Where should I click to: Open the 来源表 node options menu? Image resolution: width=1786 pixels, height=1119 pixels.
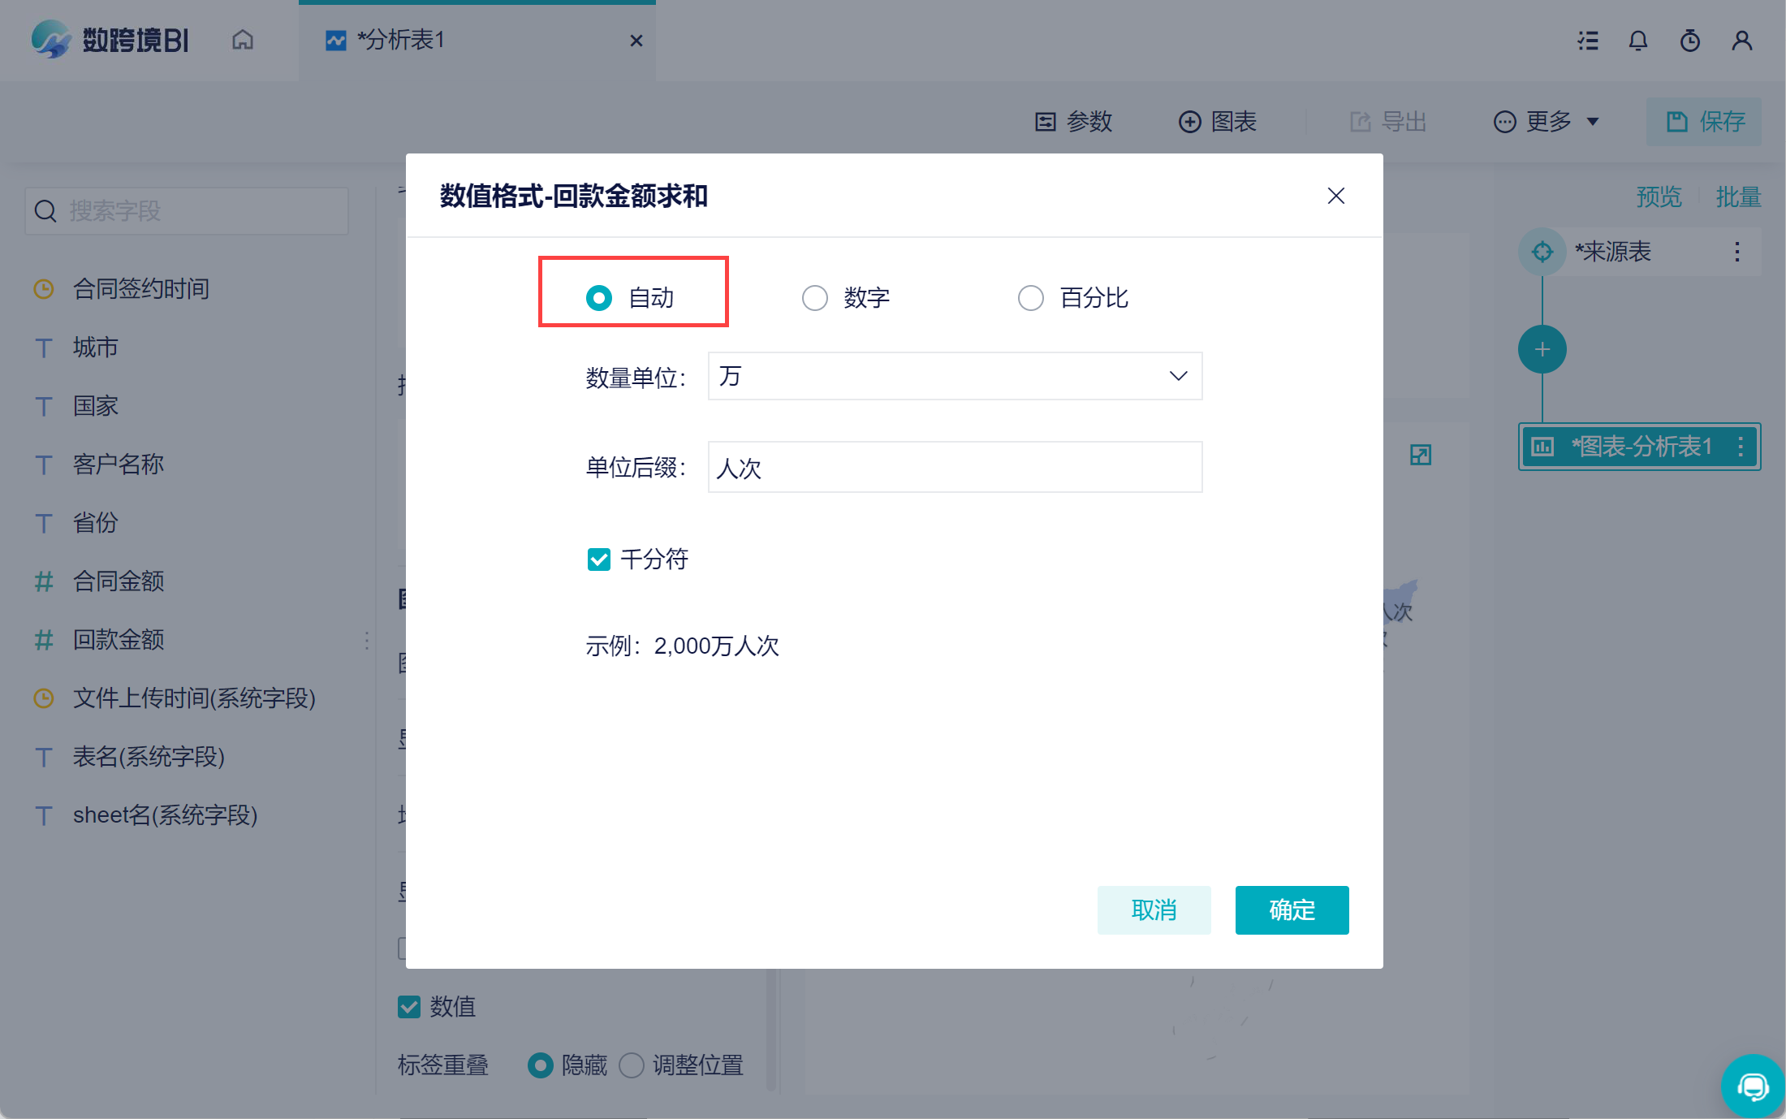point(1736,252)
